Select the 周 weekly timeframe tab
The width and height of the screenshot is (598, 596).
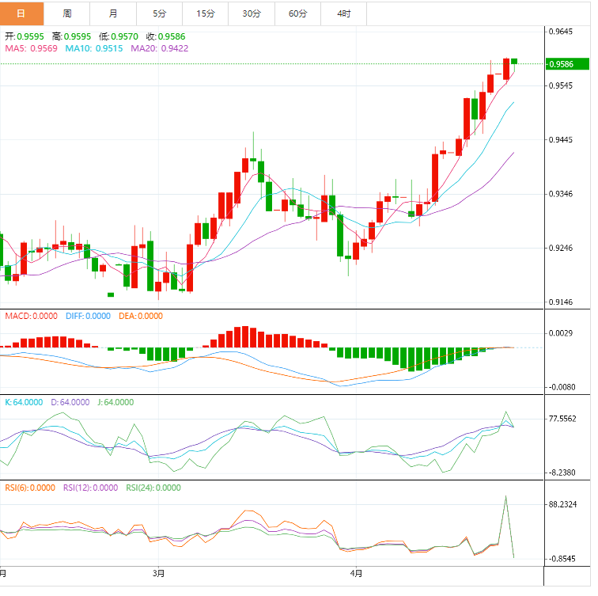click(66, 13)
